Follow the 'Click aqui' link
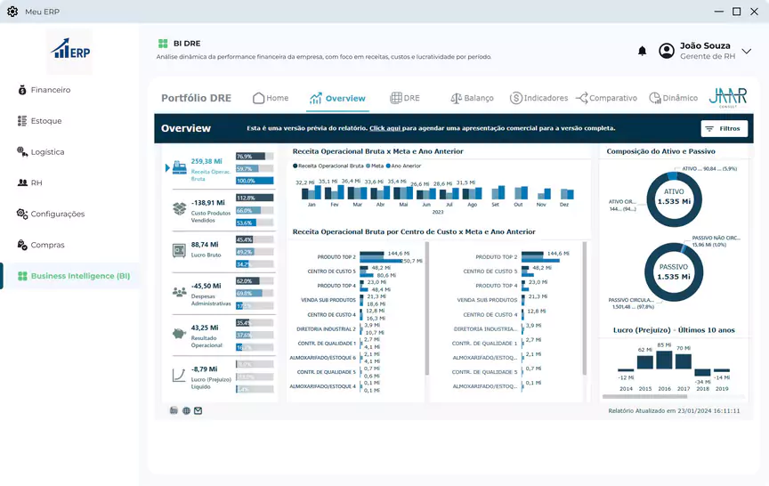Image resolution: width=769 pixels, height=486 pixels. (x=385, y=128)
